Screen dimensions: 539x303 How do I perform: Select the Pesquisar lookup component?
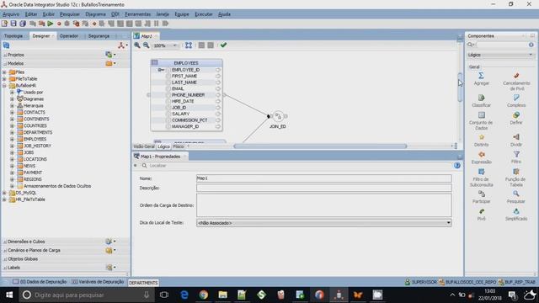[516, 197]
